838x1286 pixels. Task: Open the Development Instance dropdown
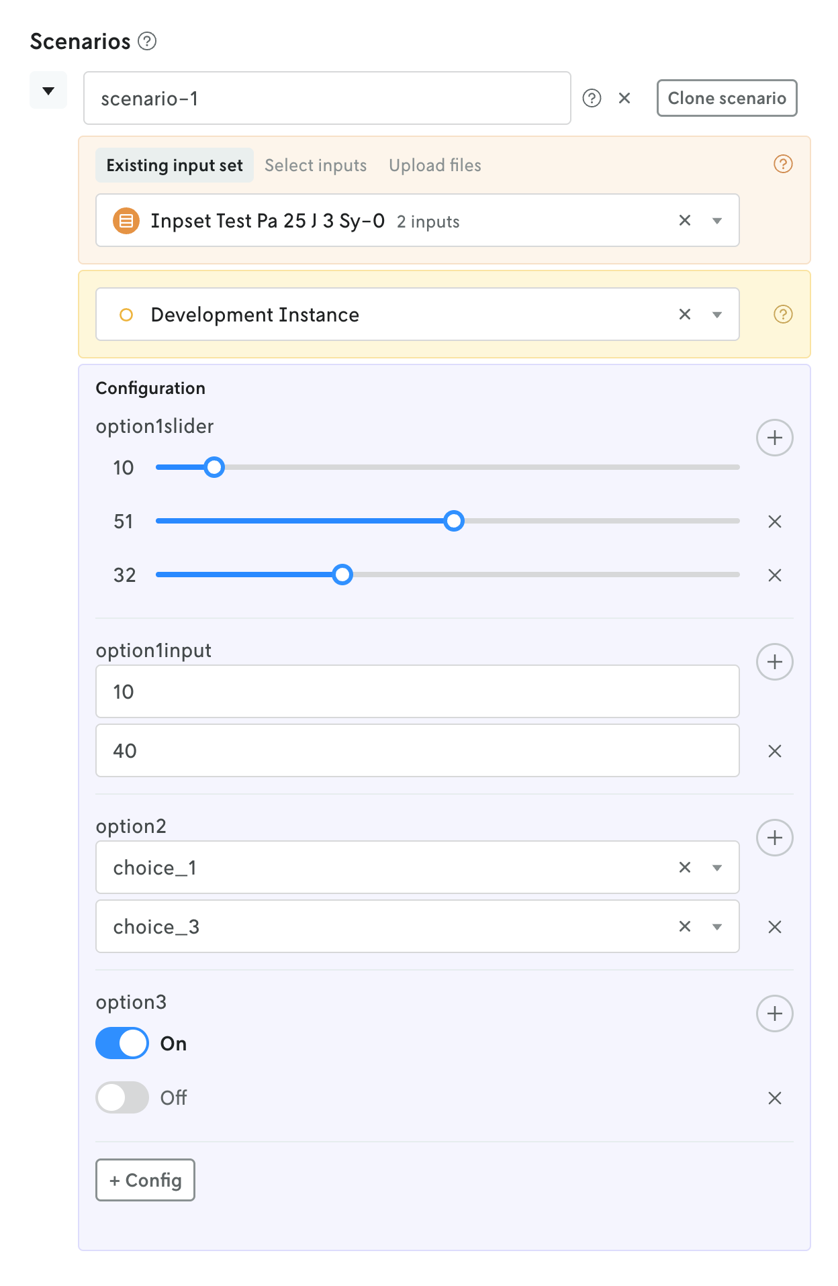pyautogui.click(x=717, y=315)
